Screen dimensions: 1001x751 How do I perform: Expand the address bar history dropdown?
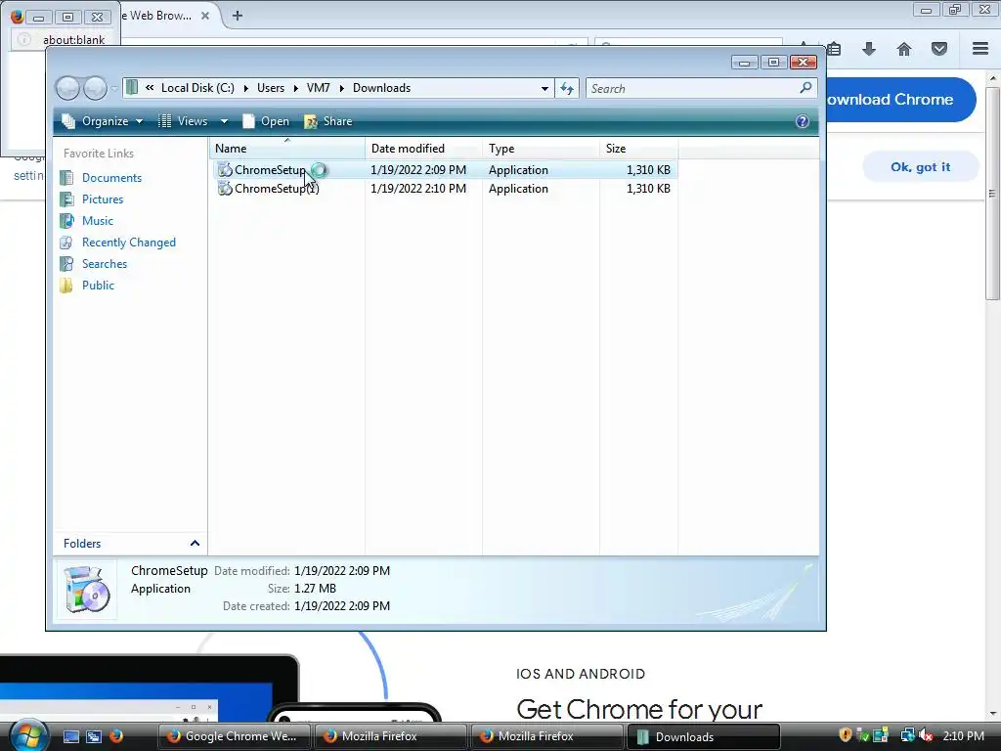tap(544, 88)
